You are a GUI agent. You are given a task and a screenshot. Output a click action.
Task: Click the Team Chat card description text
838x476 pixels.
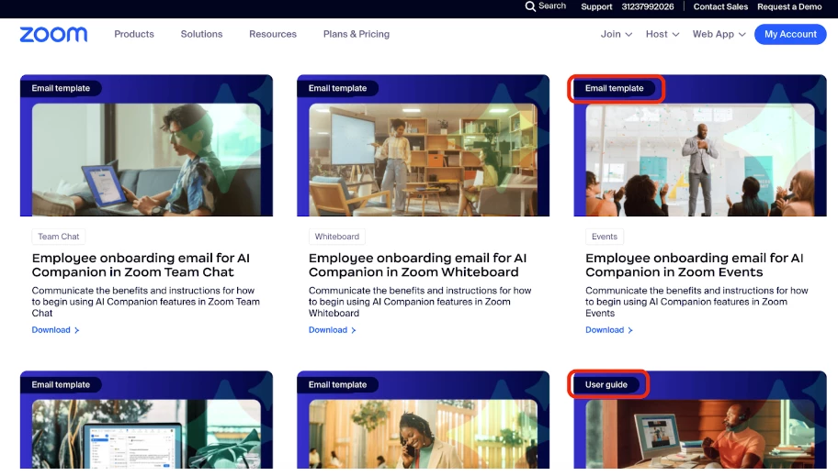coord(146,302)
